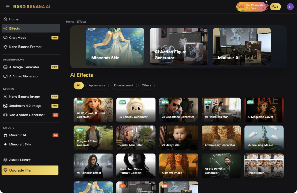Select the All filter chip
Screen dimensions: 297x193
(79, 85)
